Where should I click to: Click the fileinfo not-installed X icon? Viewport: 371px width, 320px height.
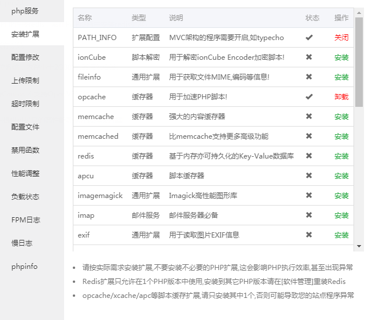(x=309, y=77)
